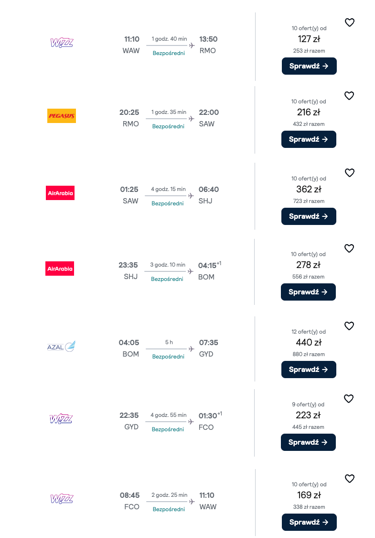Click the Wizz logo on WAW-RMO flight
Image resolution: width=375 pixels, height=538 pixels.
[62, 43]
